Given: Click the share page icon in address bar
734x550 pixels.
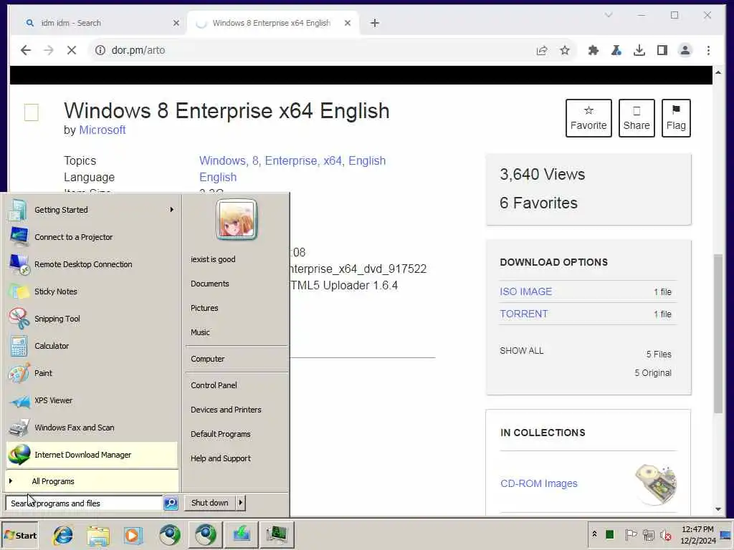Looking at the screenshot, I should 542,50.
